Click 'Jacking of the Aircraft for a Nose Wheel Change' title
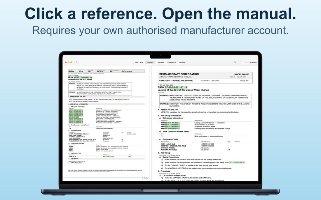This screenshot has width=321, height=200. pyautogui.click(x=184, y=90)
